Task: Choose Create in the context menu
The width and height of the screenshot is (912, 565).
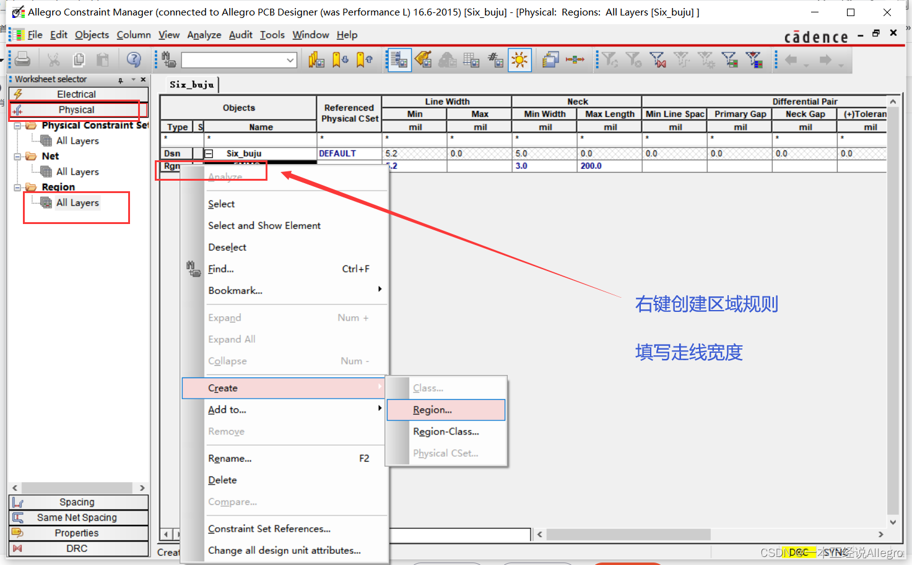Action: [284, 388]
